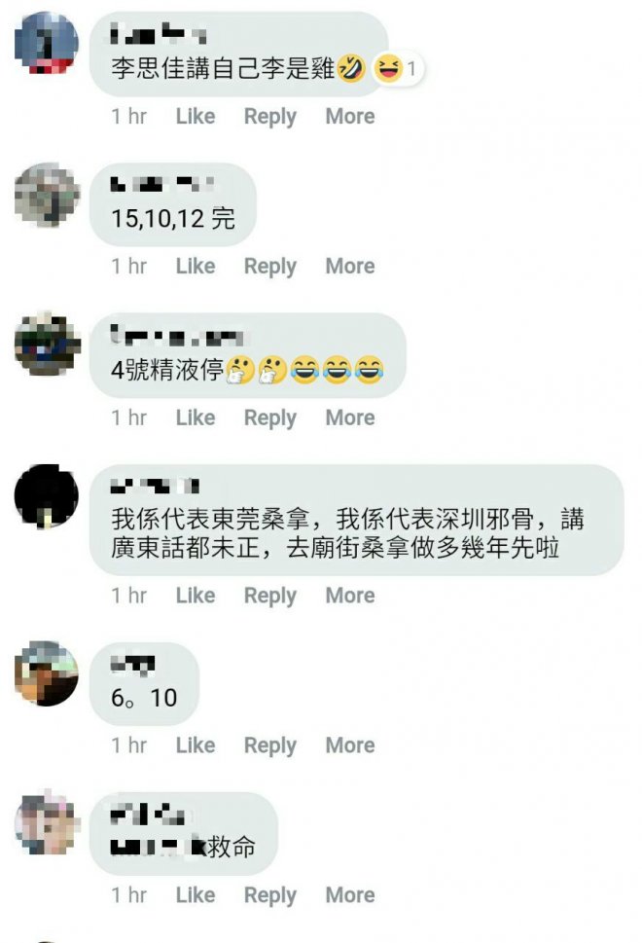Open More options for the '4號精液停' comment
The height and width of the screenshot is (943, 642).
pyautogui.click(x=350, y=417)
